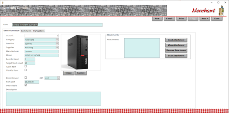Click inside the Description text box
Image resolution: width=229 pixels, height=113 pixels.
point(53,99)
